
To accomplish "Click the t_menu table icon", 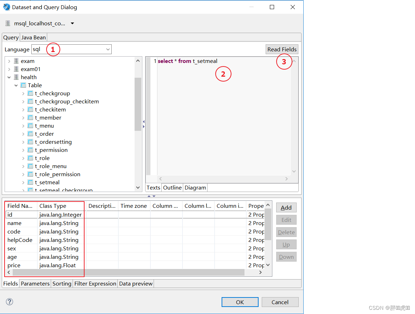I will coord(30,126).
